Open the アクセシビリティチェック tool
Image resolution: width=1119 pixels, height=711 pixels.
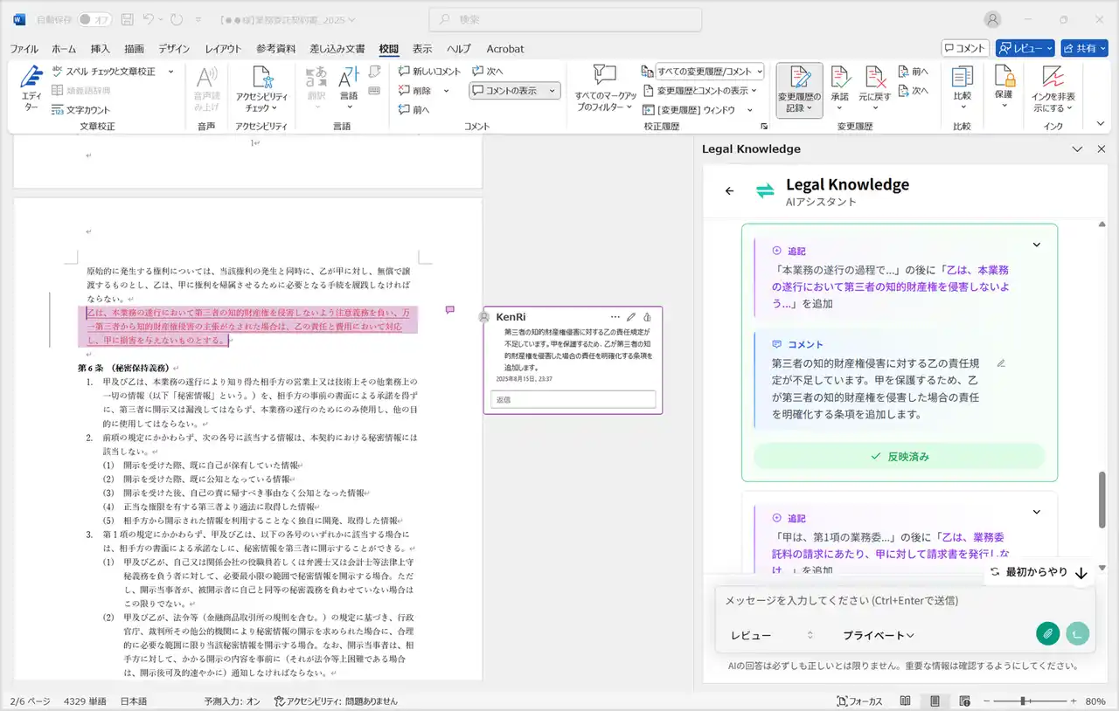[x=261, y=88]
